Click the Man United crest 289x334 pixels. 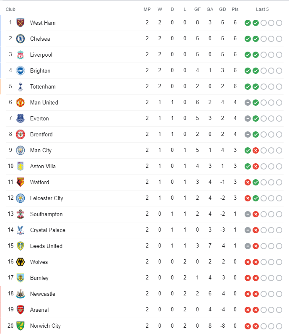click(21, 102)
